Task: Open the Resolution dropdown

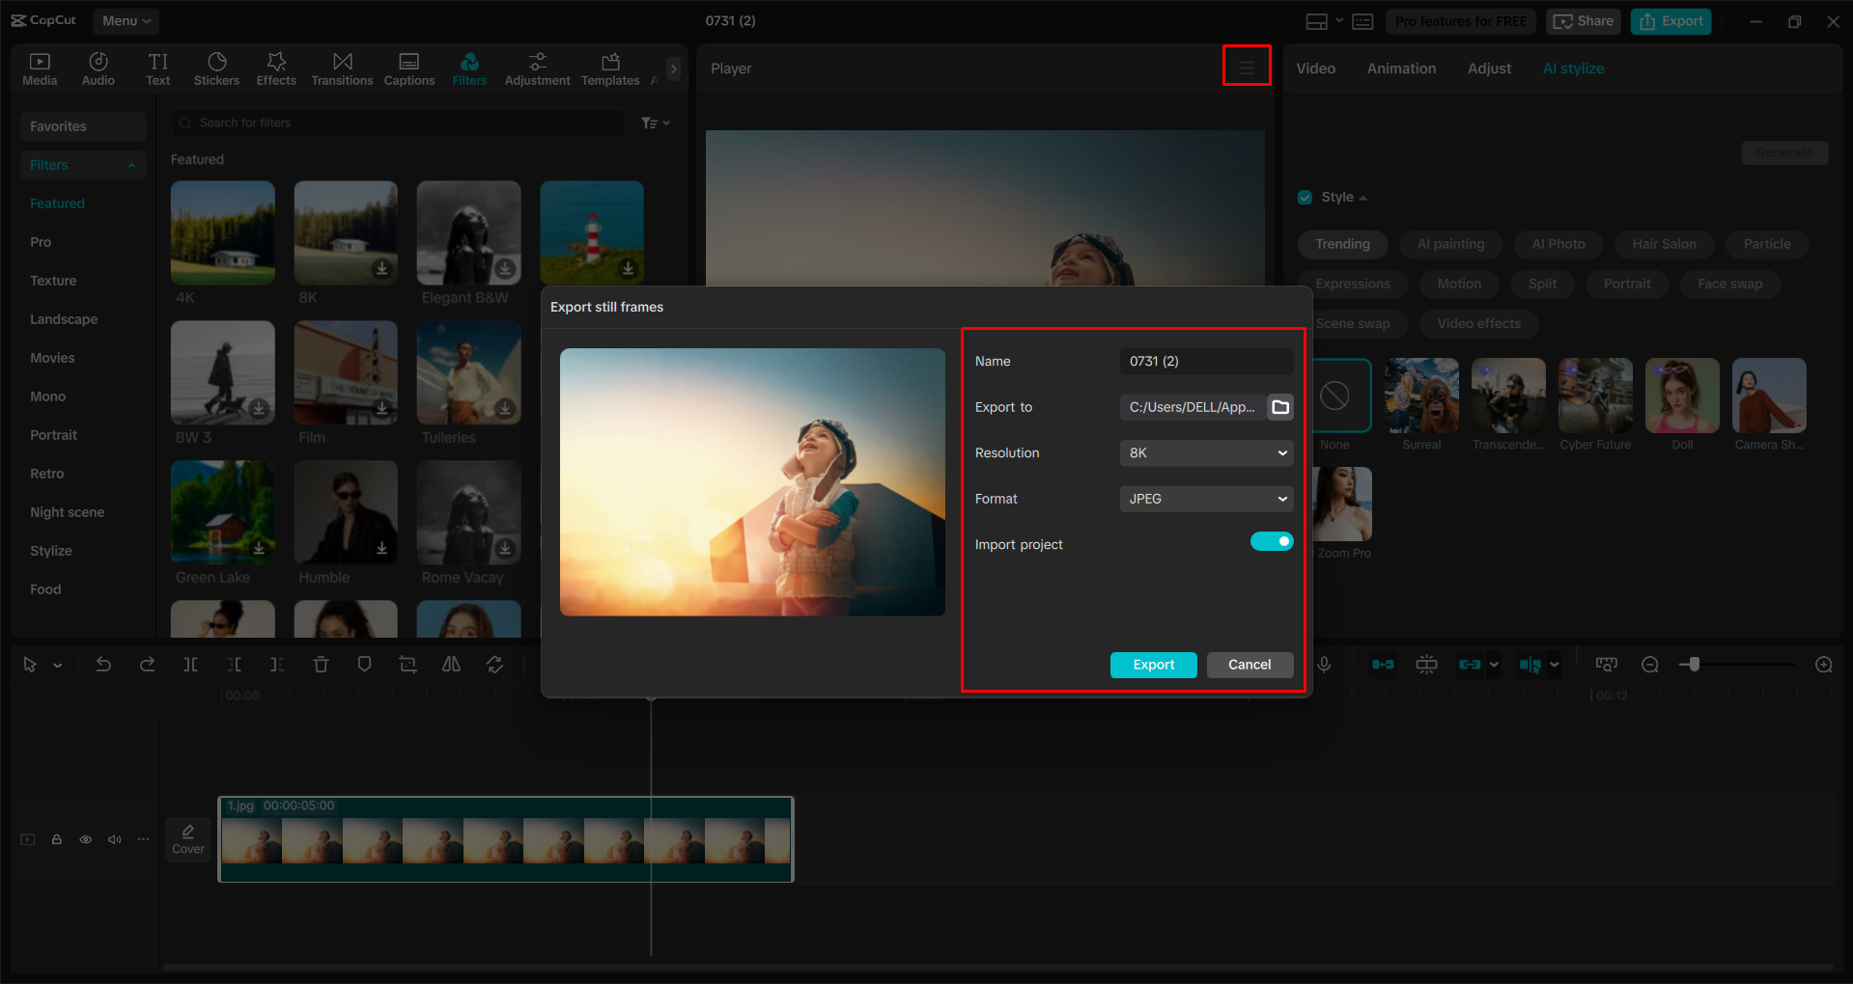Action: (1205, 452)
